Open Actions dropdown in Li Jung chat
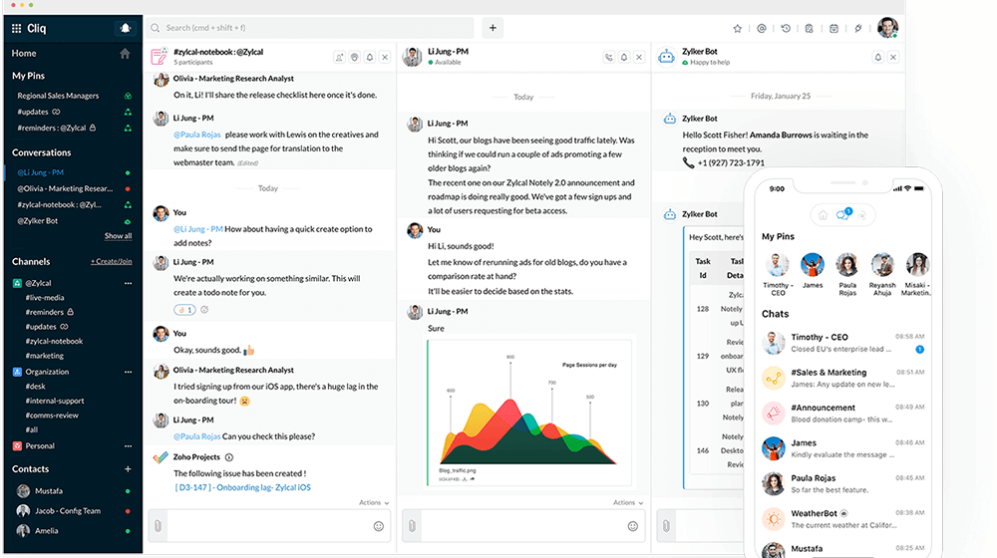This screenshot has width=997, height=558. [x=628, y=503]
